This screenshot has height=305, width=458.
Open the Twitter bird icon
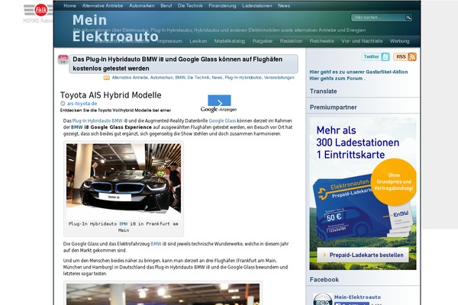click(385, 56)
